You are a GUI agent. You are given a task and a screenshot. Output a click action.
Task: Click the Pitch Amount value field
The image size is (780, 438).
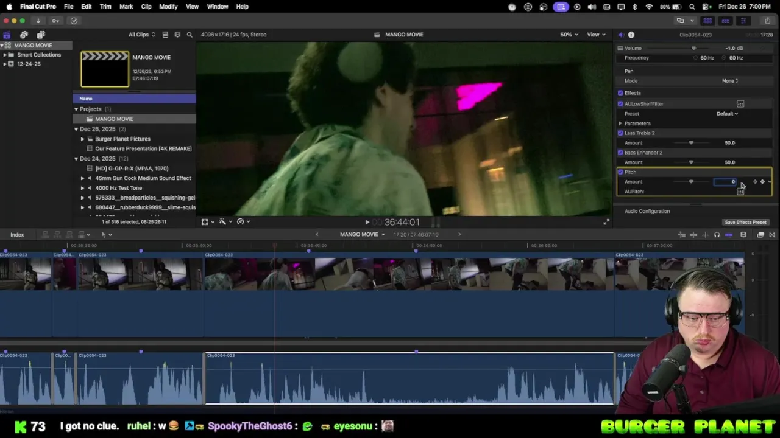[725, 182]
